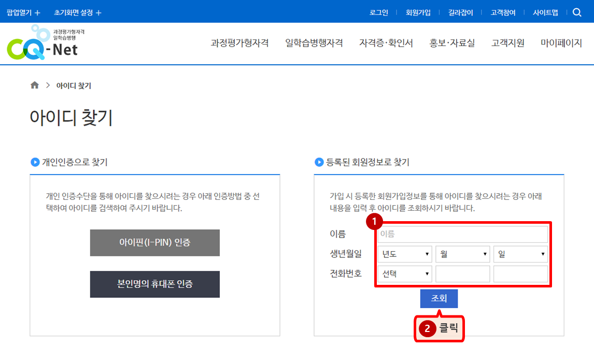Open the 길라잡이 link
This screenshot has width=594, height=361.
tap(461, 12)
